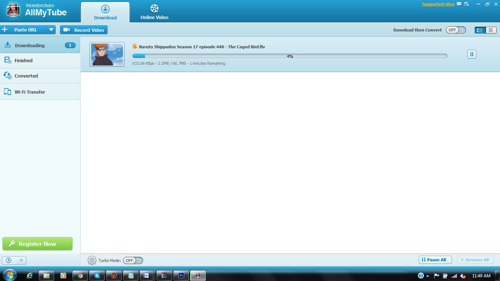
Task: Open the feedback chat bubble icon
Action: click(x=459, y=4)
